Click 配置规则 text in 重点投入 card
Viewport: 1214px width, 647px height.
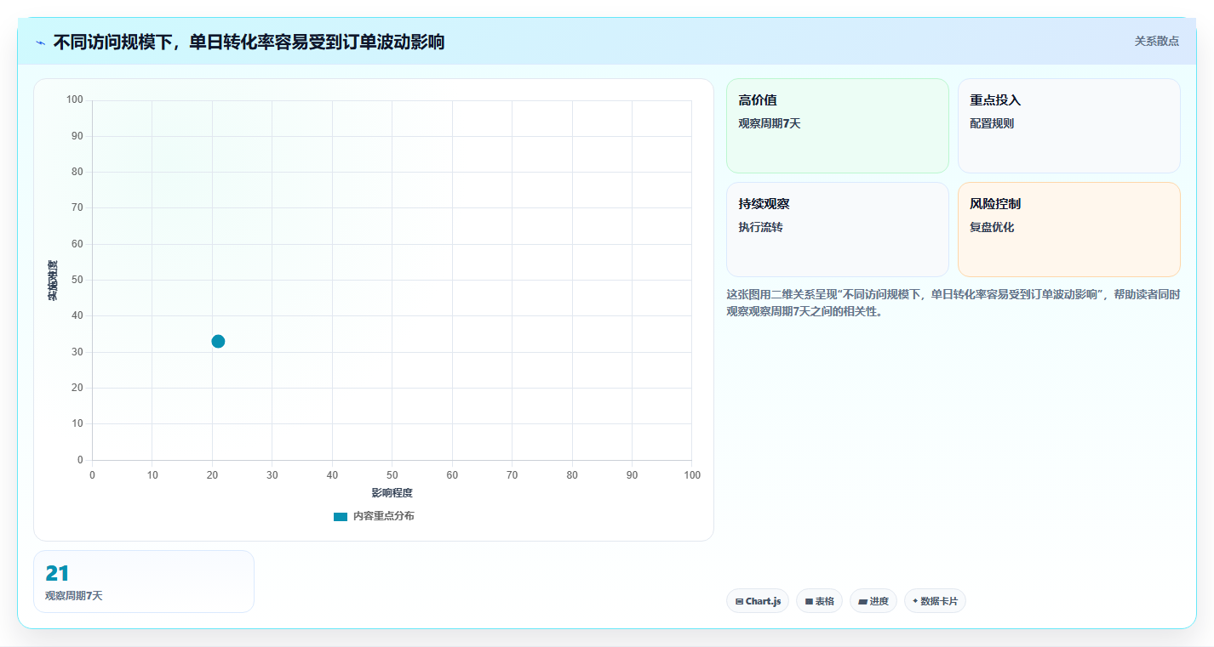point(992,123)
